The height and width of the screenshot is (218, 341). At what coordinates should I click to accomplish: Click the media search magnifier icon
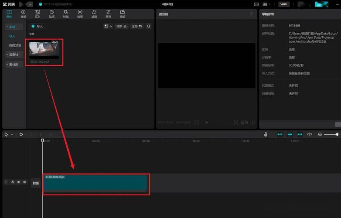(148, 26)
